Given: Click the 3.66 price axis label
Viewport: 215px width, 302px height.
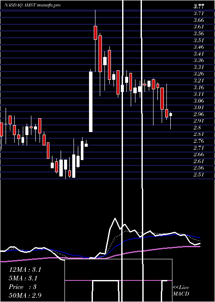Looking at the screenshot, I should (x=199, y=20).
